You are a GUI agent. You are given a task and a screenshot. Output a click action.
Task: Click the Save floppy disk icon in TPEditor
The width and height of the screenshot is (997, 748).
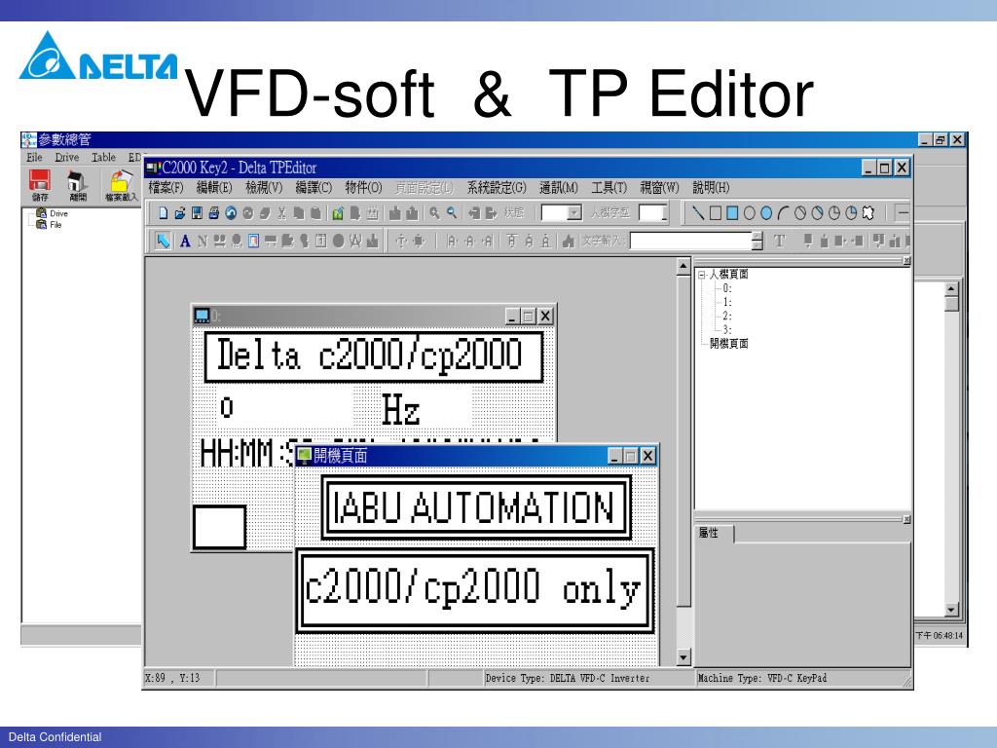[x=197, y=213]
